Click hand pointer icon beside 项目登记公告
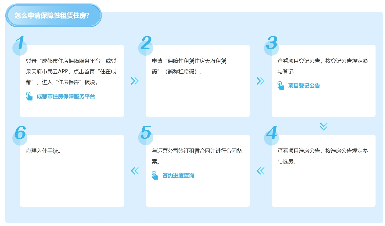This screenshot has width=385, height=226. click(280, 86)
